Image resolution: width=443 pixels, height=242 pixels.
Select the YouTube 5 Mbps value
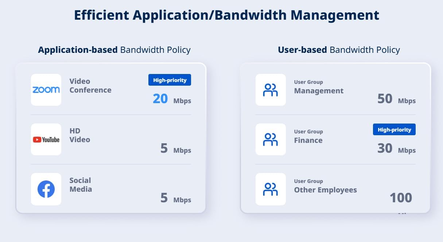click(x=176, y=148)
